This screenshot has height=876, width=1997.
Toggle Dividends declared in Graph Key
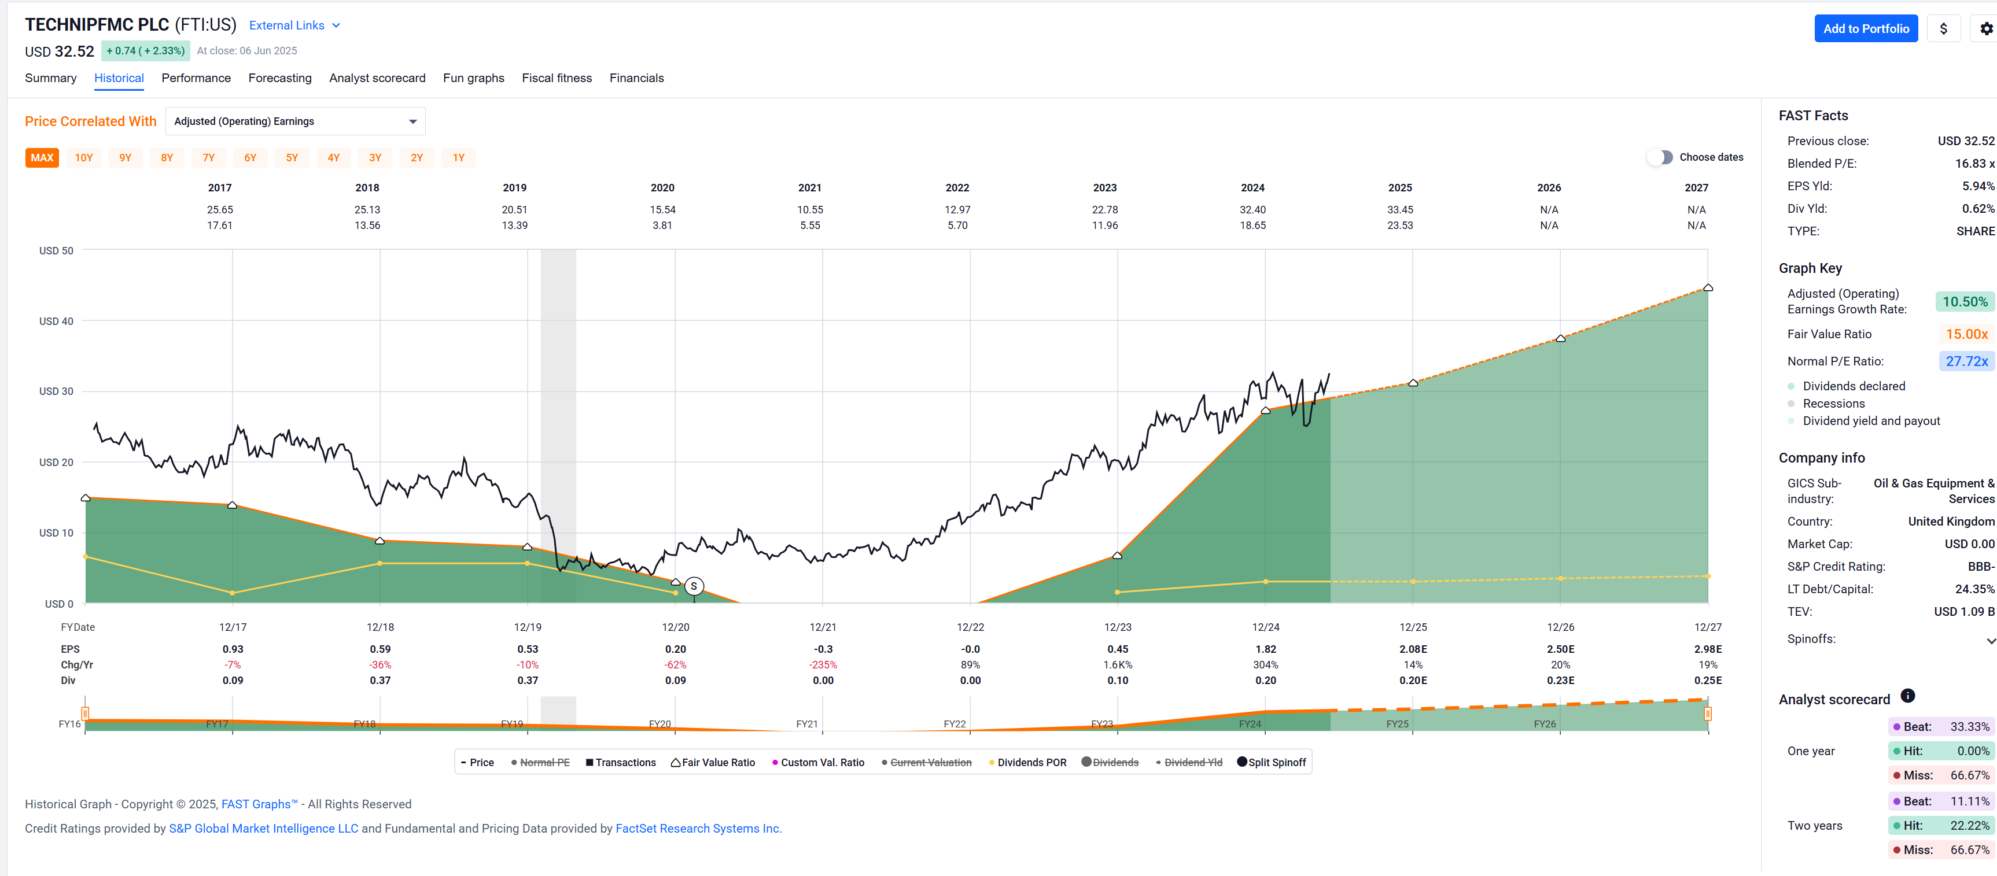click(x=1846, y=386)
